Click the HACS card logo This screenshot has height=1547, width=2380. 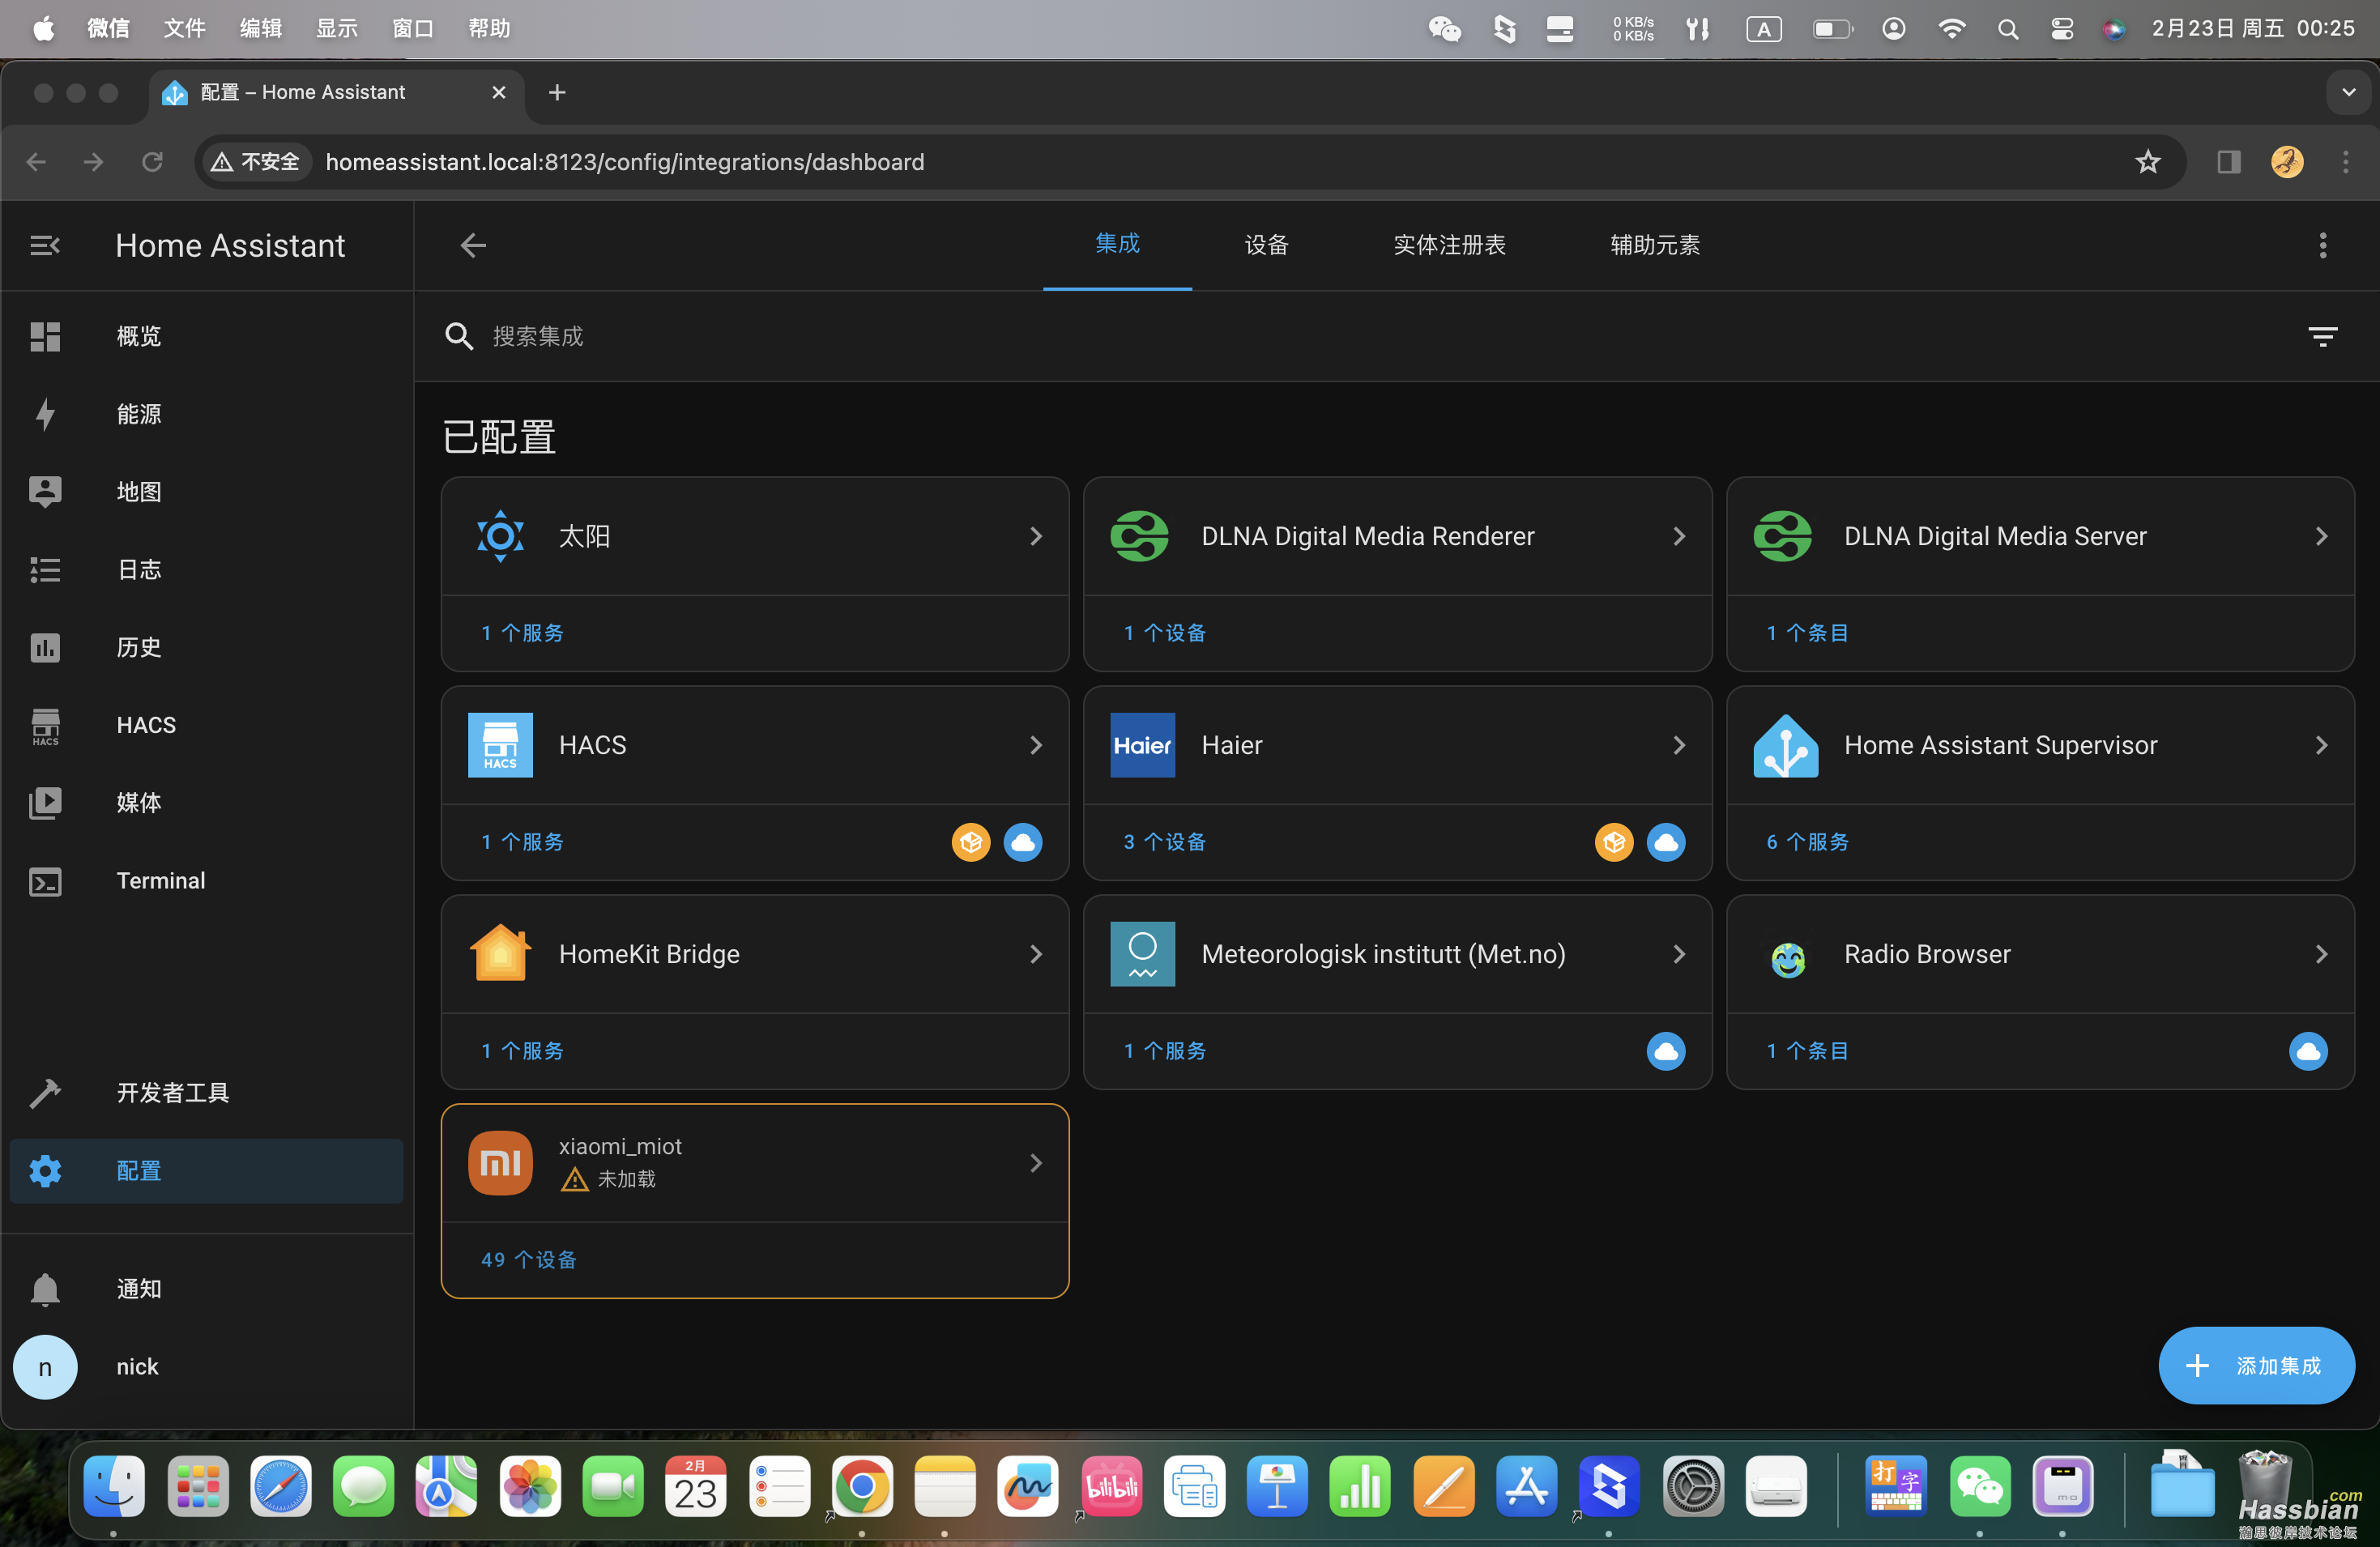(500, 745)
